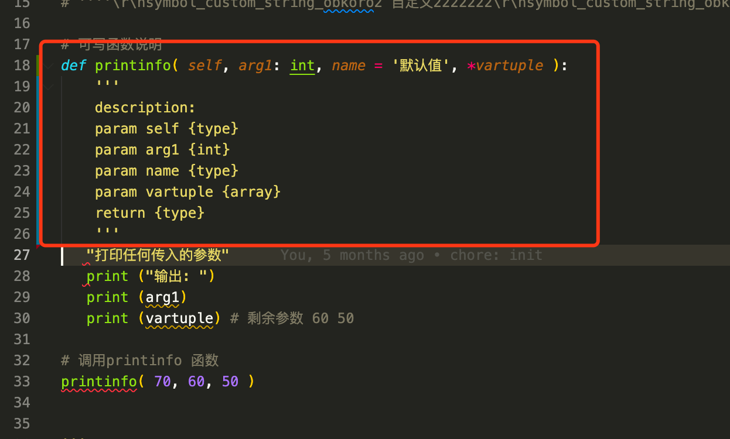Click the *vartuple parameter in the signature
The height and width of the screenshot is (439, 730).
click(505, 66)
